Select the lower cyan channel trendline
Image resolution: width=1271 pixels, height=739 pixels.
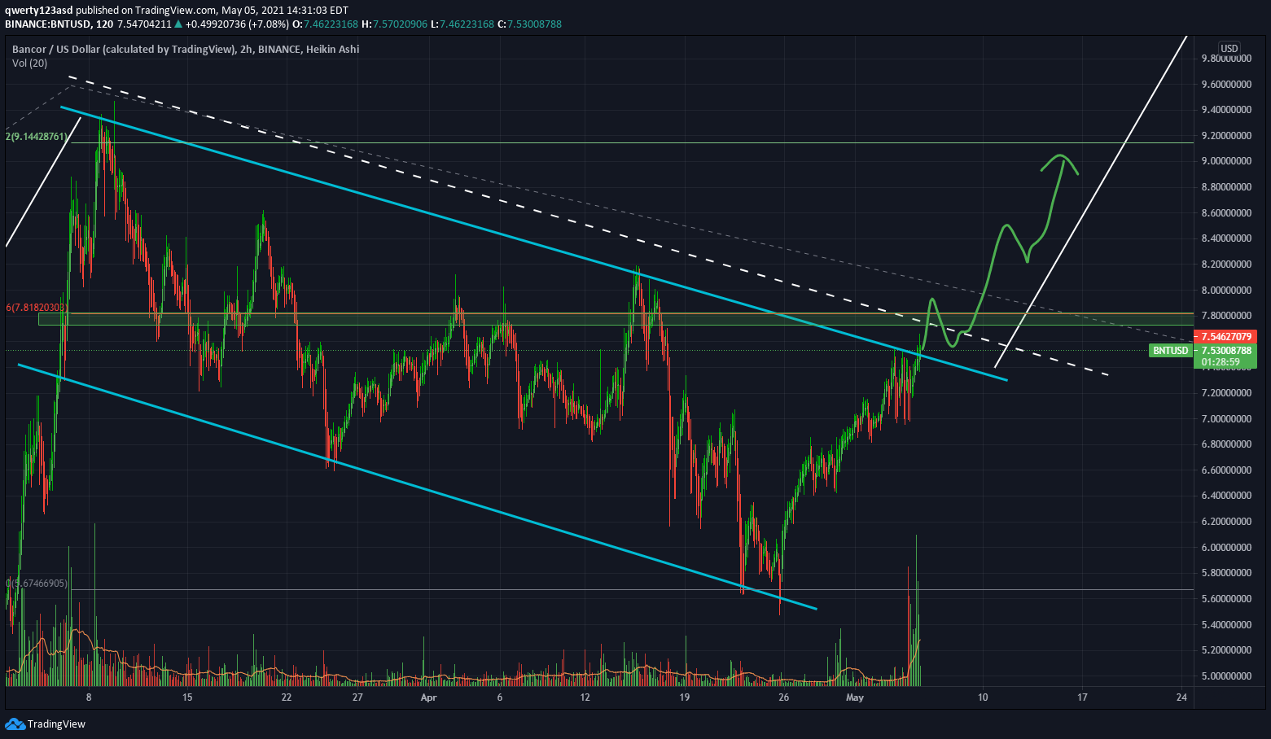(x=416, y=486)
